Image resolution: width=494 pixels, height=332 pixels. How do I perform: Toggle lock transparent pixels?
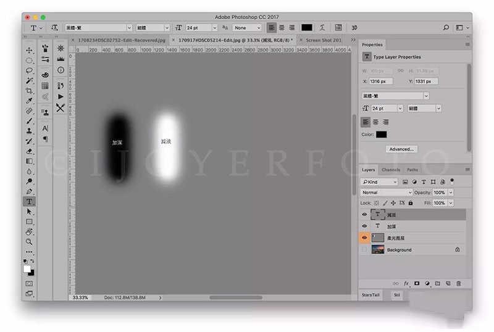pyautogui.click(x=377, y=203)
